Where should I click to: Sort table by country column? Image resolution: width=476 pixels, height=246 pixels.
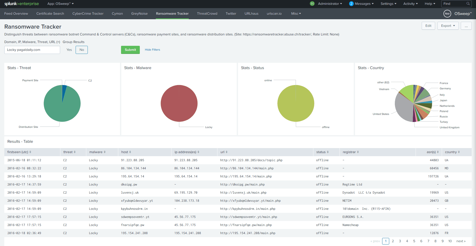(452, 152)
